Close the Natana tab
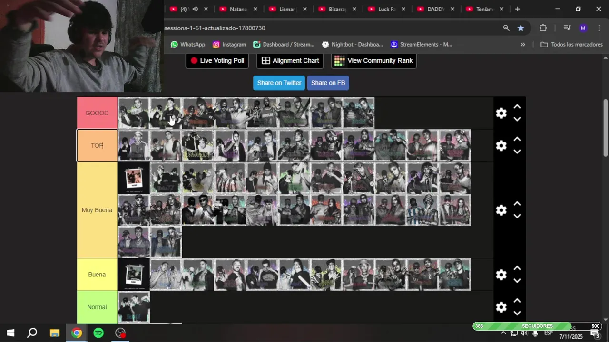The width and height of the screenshot is (609, 342). point(255,9)
